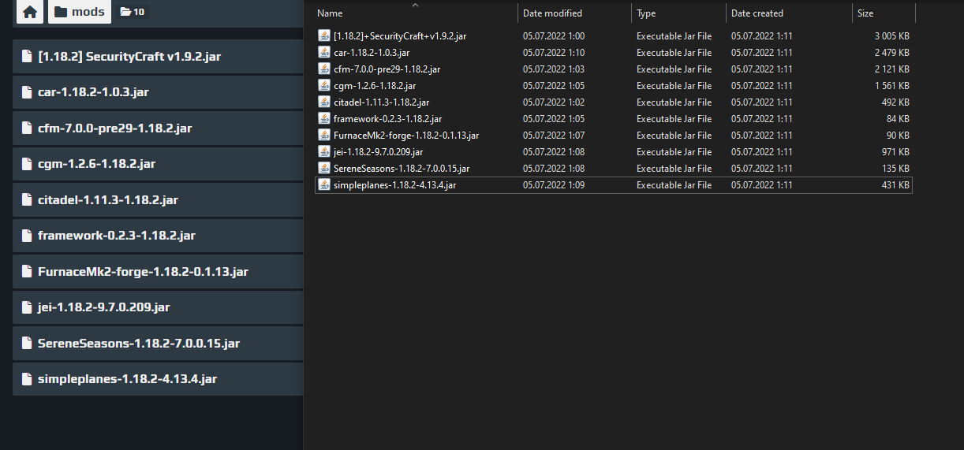This screenshot has height=450, width=964.
Task: Click the 05.07.2022 1:03 date modified cell
Action: pyautogui.click(x=554, y=69)
